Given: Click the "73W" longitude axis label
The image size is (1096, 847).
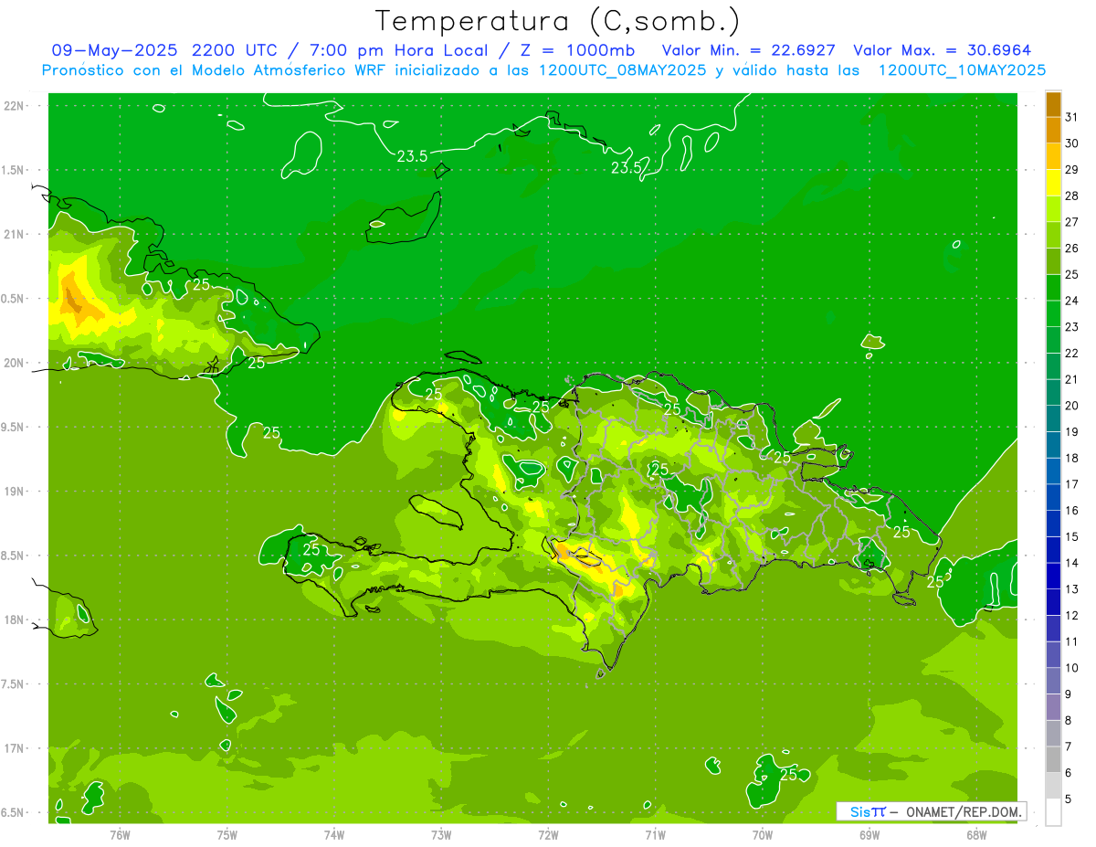Looking at the screenshot, I should pos(441,834).
